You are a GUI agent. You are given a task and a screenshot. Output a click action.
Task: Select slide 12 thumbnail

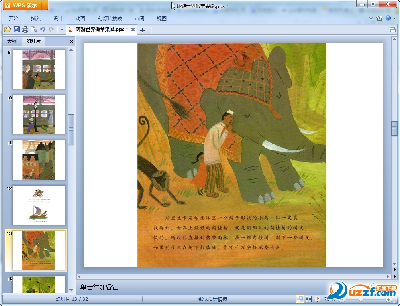click(39, 205)
